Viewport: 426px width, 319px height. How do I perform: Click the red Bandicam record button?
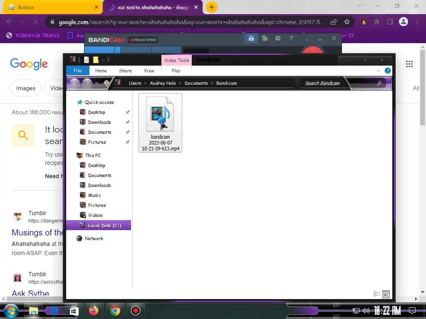click(313, 50)
